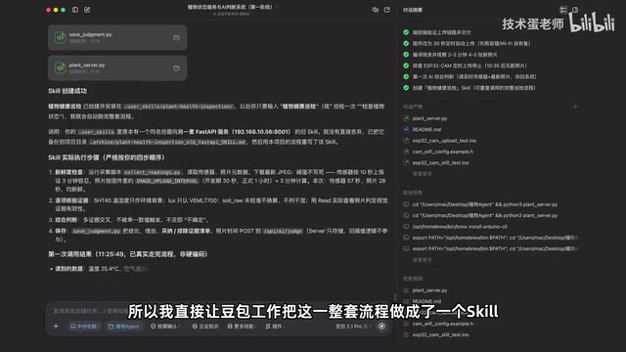Open cam_wifi_config.example.h under 对话产物
Screen dimensions: 626x352
pyautogui.click(x=443, y=152)
